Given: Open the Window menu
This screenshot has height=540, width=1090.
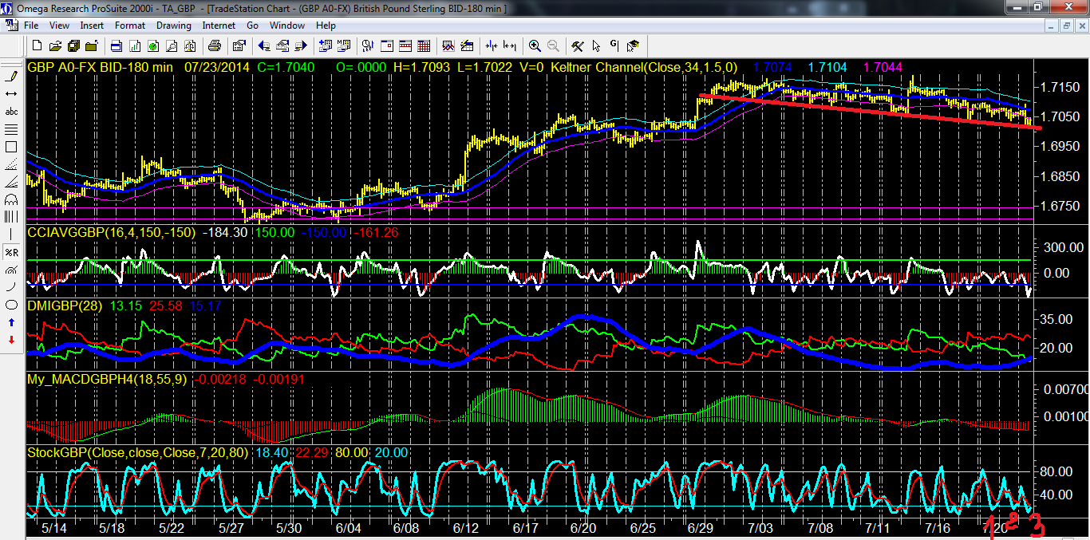Looking at the screenshot, I should [287, 26].
